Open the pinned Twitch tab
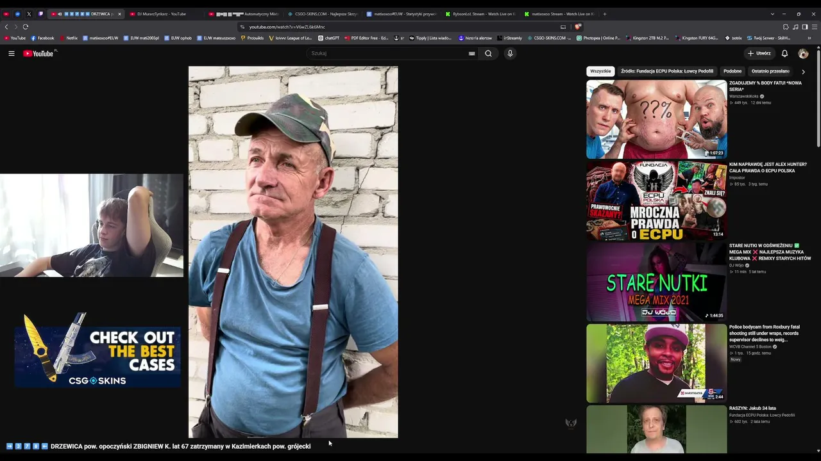821x461 pixels. click(x=40, y=14)
